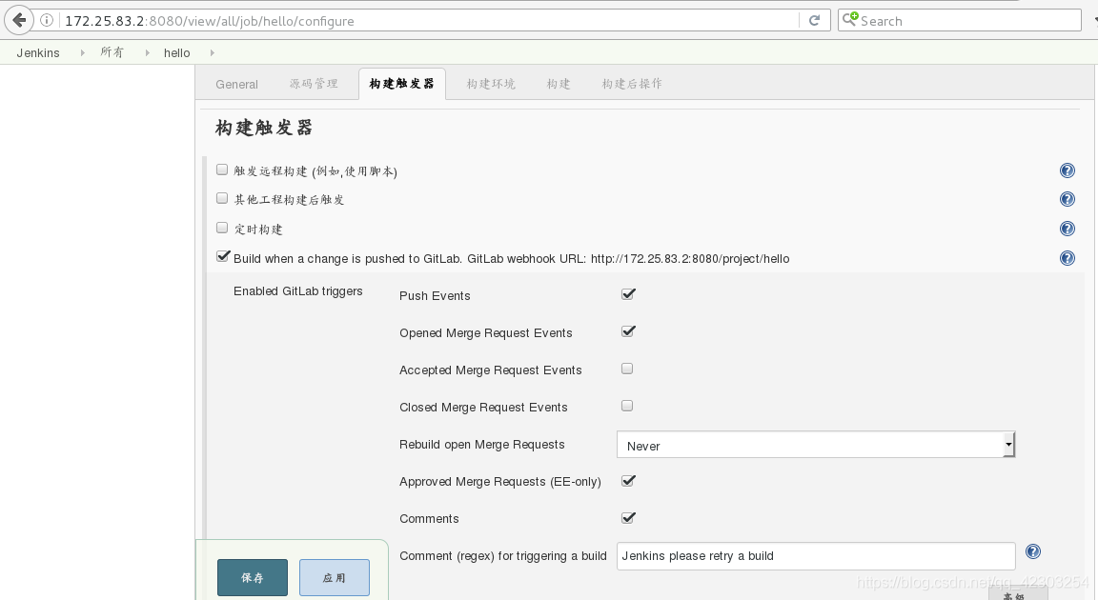Enable Accepted Merge Request Events checkbox
Image resolution: width=1098 pixels, height=600 pixels.
[627, 369]
